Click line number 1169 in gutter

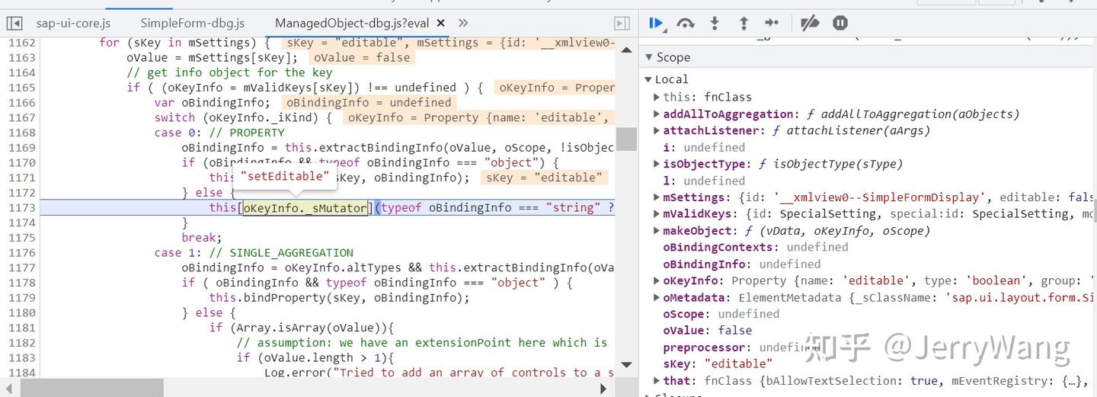coord(21,148)
